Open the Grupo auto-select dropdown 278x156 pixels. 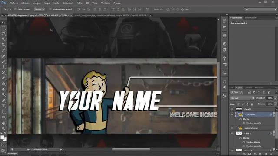click(x=39, y=10)
